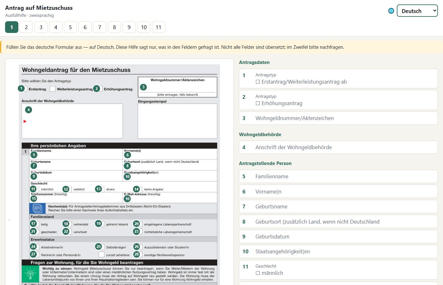Image resolution: width=443 pixels, height=285 pixels.
Task: Click marker 12 next to weiblich
Action: (x=66, y=189)
